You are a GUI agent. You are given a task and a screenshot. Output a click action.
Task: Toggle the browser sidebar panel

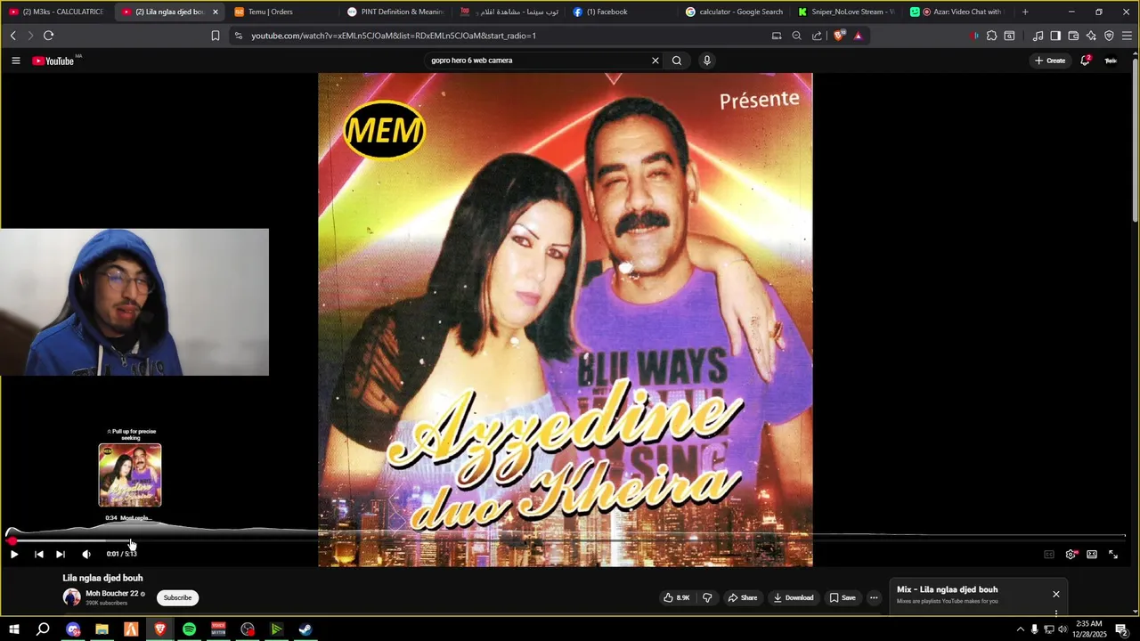coord(1055,36)
